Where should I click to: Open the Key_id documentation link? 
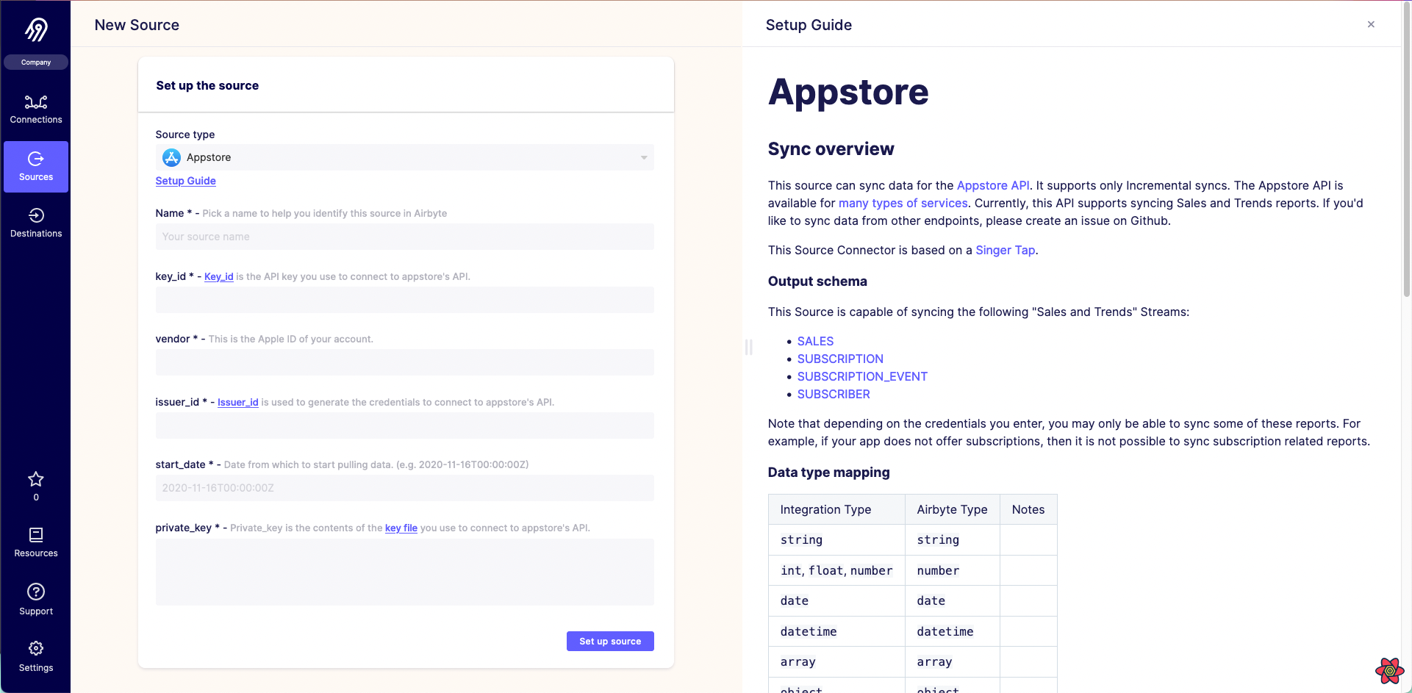[x=218, y=276]
